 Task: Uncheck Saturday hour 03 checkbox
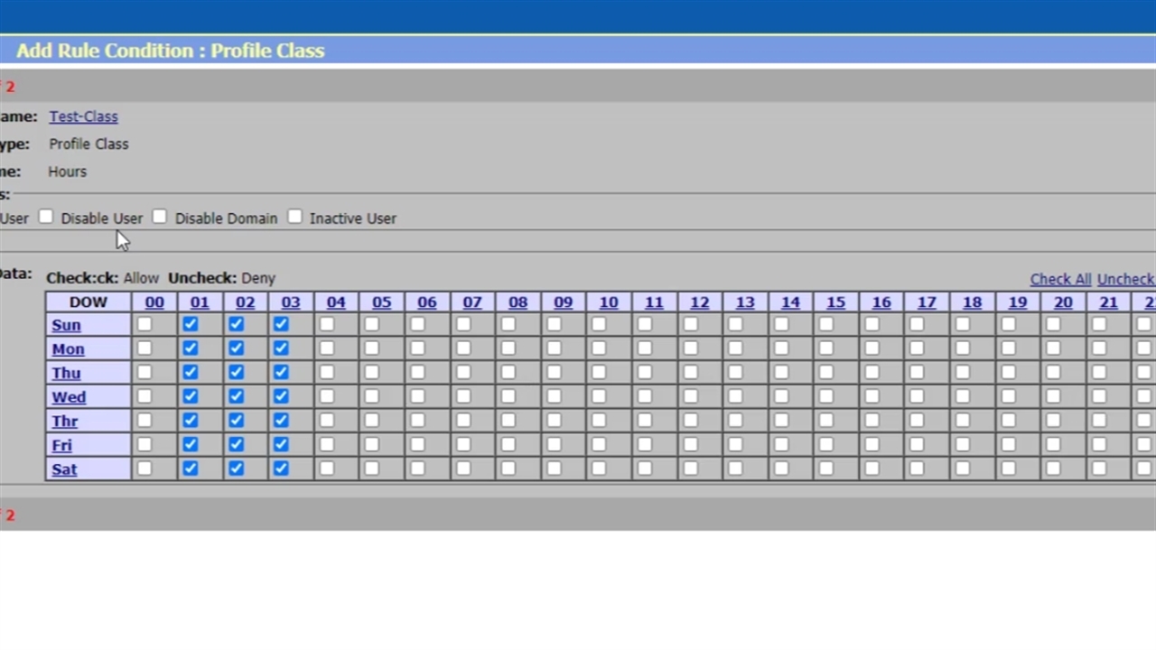(281, 469)
